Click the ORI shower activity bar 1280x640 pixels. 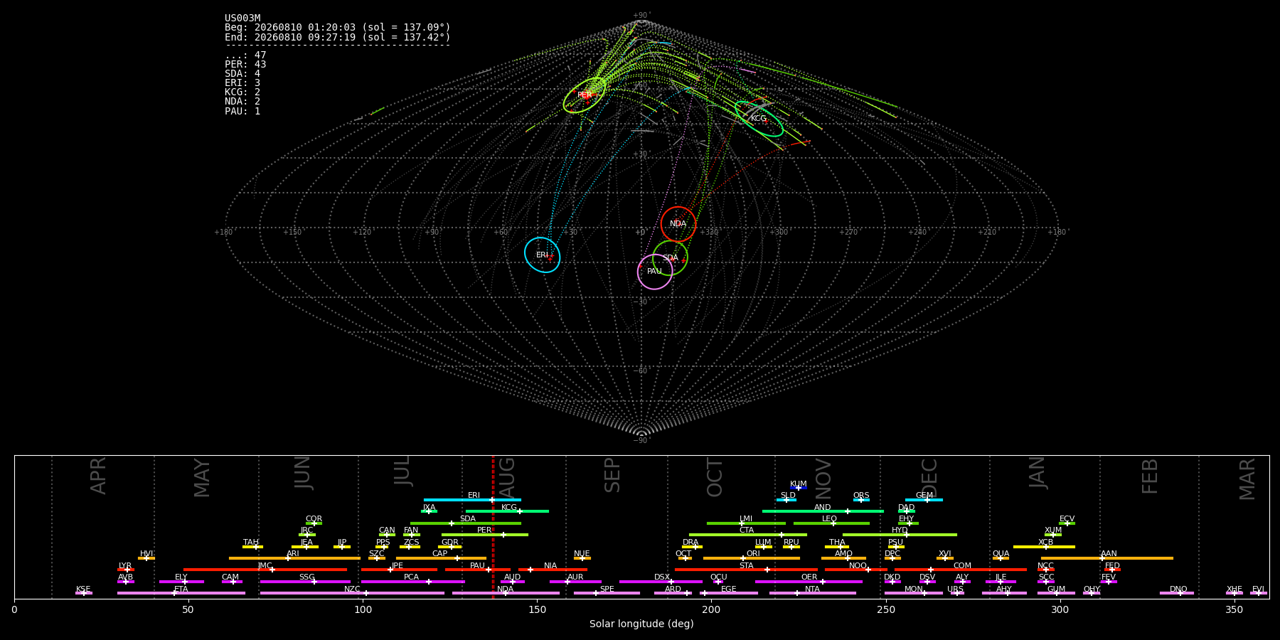[752, 558]
